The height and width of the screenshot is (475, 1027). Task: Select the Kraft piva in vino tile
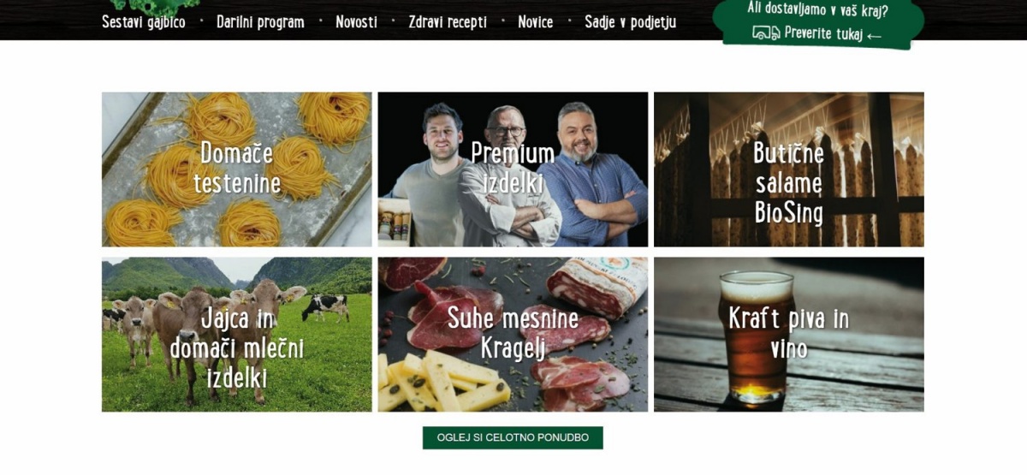(789, 335)
